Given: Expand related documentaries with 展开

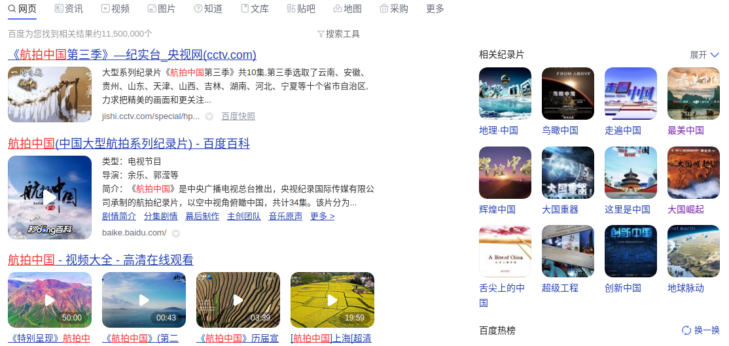Looking at the screenshot, I should (x=704, y=55).
